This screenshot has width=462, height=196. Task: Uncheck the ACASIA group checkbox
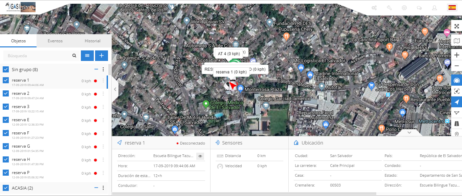pos(6,188)
